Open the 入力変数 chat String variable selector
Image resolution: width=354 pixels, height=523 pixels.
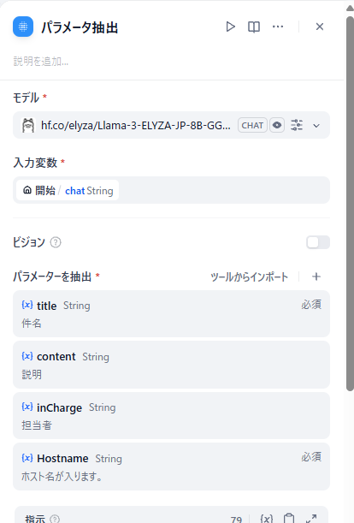68,191
